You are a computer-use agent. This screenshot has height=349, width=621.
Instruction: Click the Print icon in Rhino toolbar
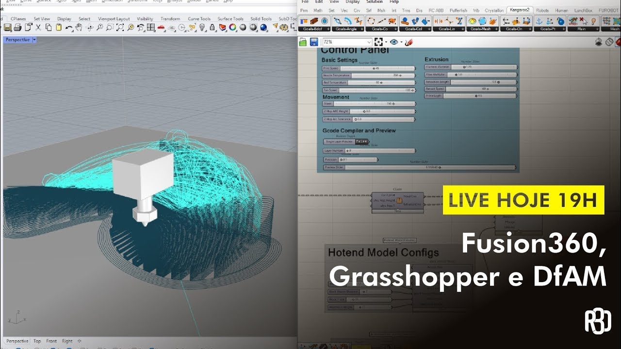click(x=18, y=27)
